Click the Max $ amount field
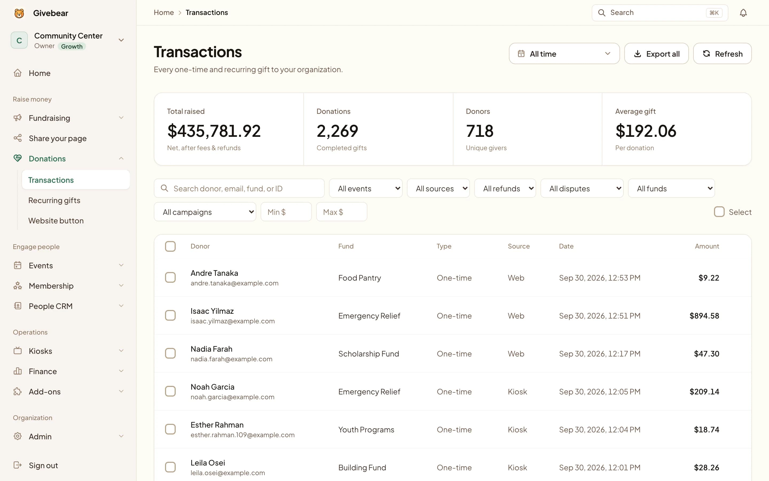Screen dimensions: 769x481 (342, 212)
